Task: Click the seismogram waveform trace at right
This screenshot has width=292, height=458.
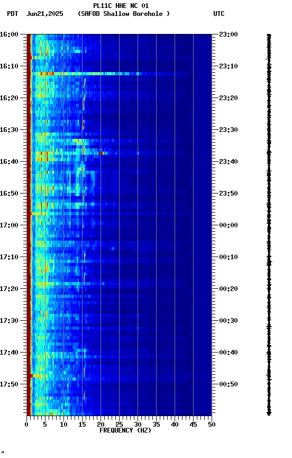Action: click(x=269, y=225)
